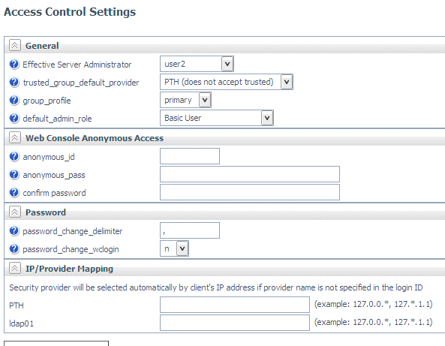Collapse Web Console Anonymous Access section
Image resolution: width=445 pixels, height=346 pixels.
pos(15,137)
